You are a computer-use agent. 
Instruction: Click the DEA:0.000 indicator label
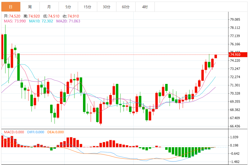pos(56,132)
